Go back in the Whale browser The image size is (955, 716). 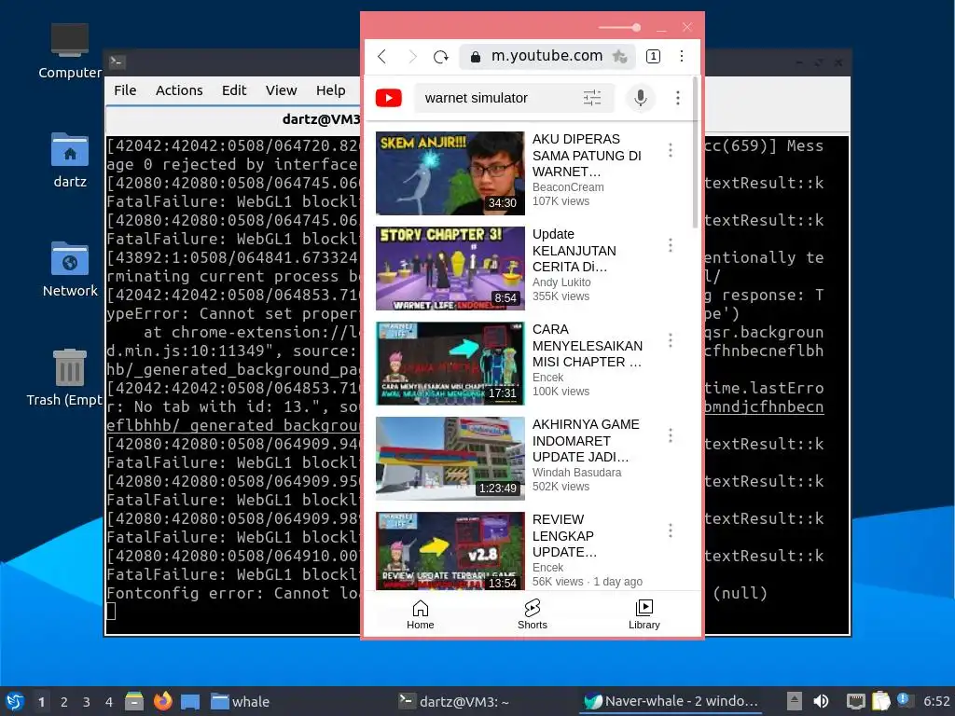pos(381,57)
